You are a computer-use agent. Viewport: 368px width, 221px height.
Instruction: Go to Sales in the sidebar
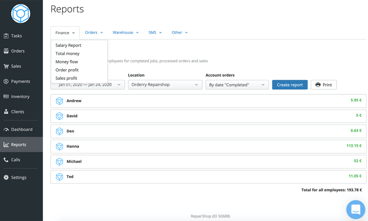pos(16,66)
